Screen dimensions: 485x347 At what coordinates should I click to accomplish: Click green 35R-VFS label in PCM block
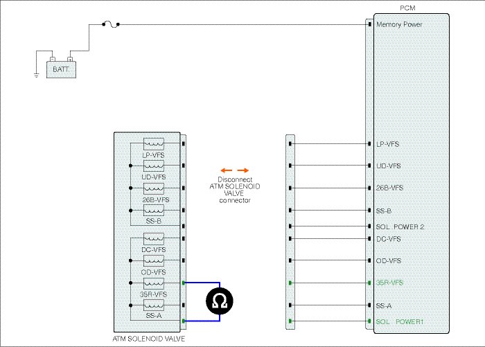389,283
